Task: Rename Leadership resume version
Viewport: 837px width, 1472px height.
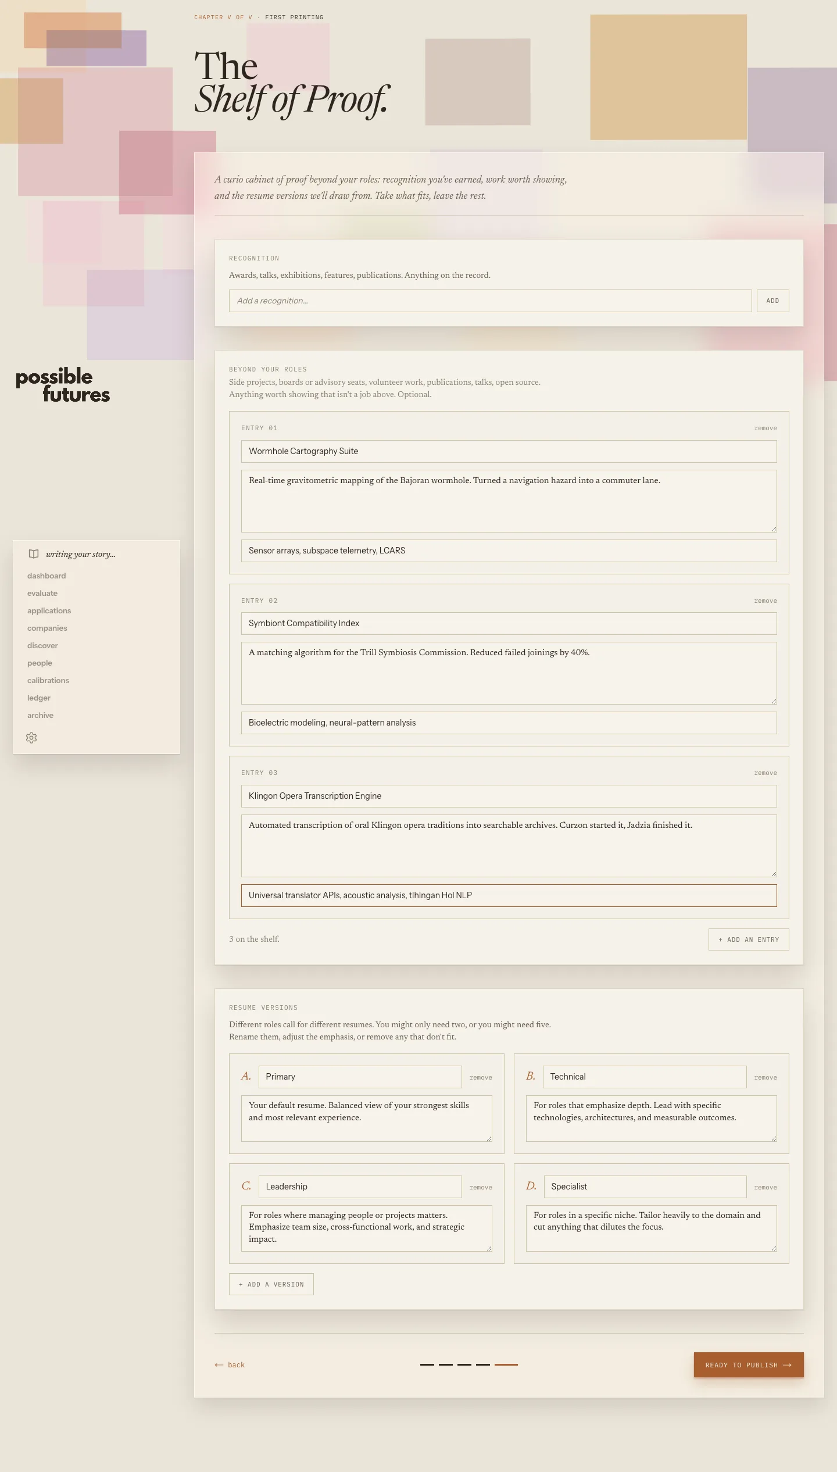Action: click(360, 1187)
